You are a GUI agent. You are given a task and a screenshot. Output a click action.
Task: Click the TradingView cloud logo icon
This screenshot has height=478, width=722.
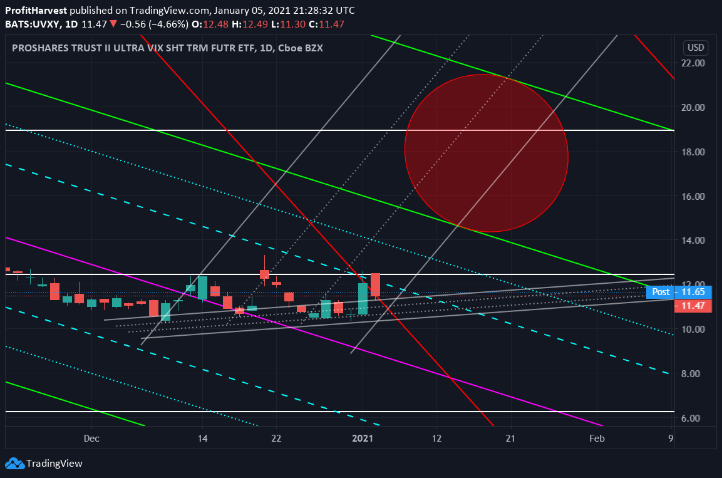pos(14,463)
